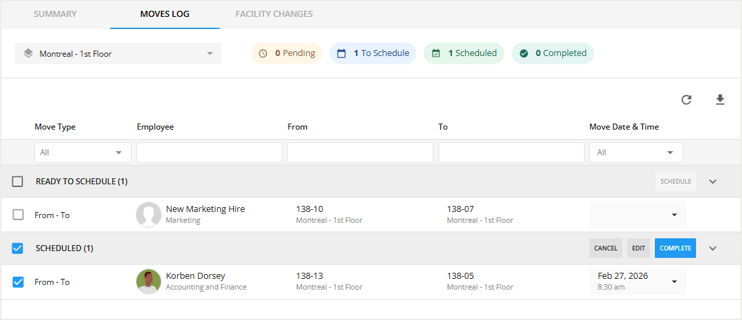Check the Ready to Schedule group checkbox
Screen dimensions: 742x320
(18, 182)
